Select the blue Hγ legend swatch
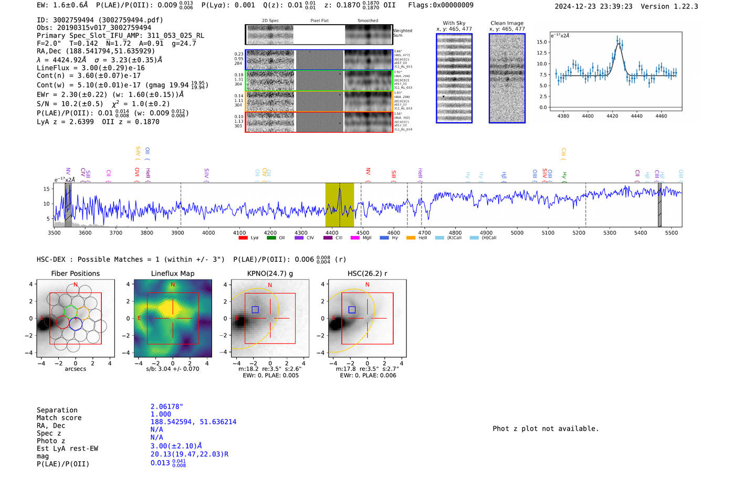Screen dimensions: 735x500 click(384, 238)
